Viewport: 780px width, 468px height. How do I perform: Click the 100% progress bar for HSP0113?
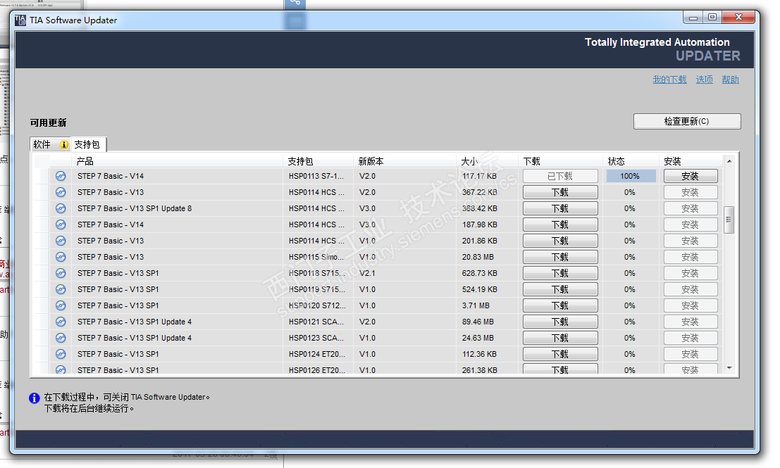click(x=631, y=176)
